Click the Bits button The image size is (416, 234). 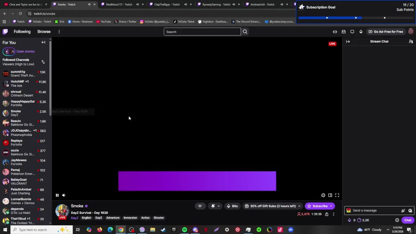click(232, 206)
